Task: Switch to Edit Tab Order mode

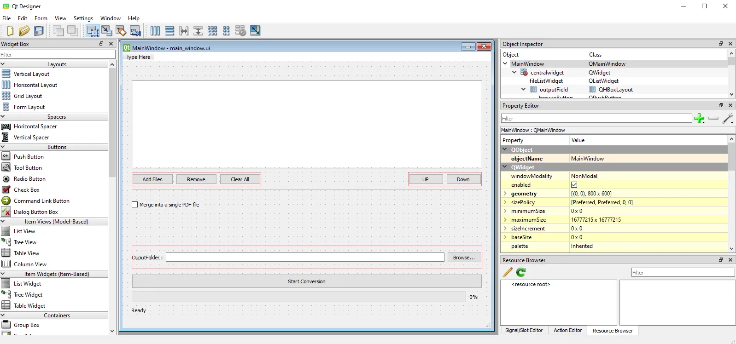Action: [x=135, y=31]
